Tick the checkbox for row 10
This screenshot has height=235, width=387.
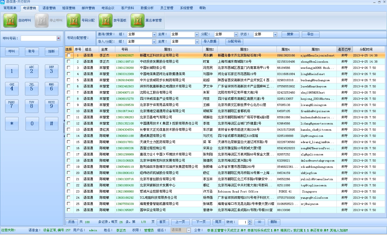coord(69,111)
